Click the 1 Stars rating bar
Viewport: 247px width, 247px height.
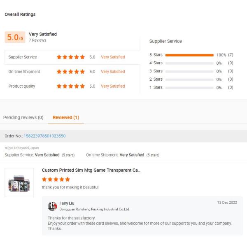(189, 87)
